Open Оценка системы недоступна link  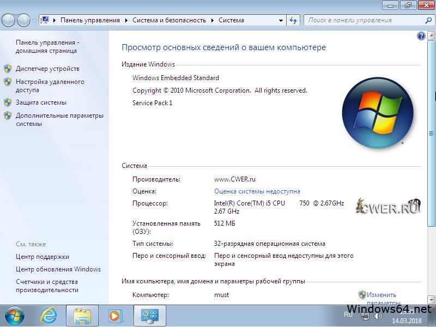(257, 191)
